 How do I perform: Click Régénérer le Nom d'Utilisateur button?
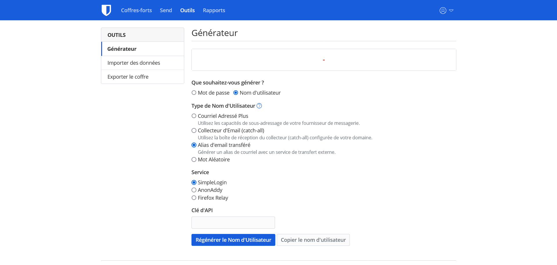click(233, 240)
